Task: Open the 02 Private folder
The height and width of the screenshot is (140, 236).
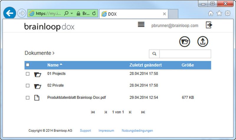Action: pos(55,85)
